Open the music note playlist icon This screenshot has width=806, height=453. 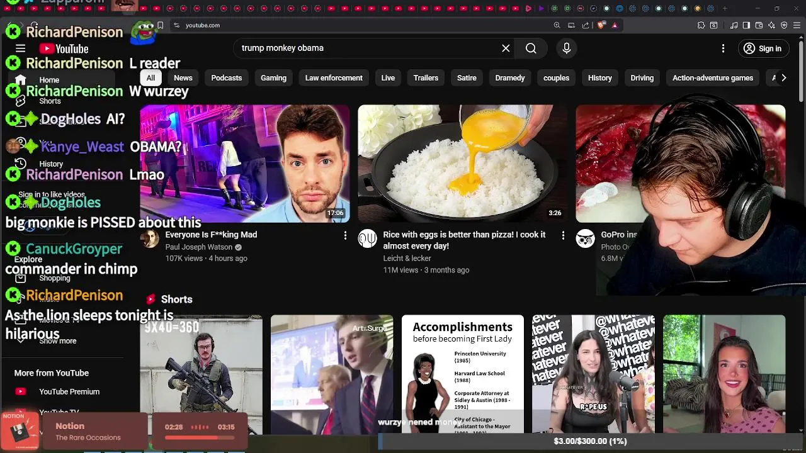click(x=734, y=25)
